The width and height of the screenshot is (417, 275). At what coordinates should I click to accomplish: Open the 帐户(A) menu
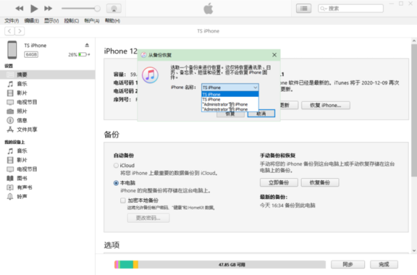click(92, 21)
